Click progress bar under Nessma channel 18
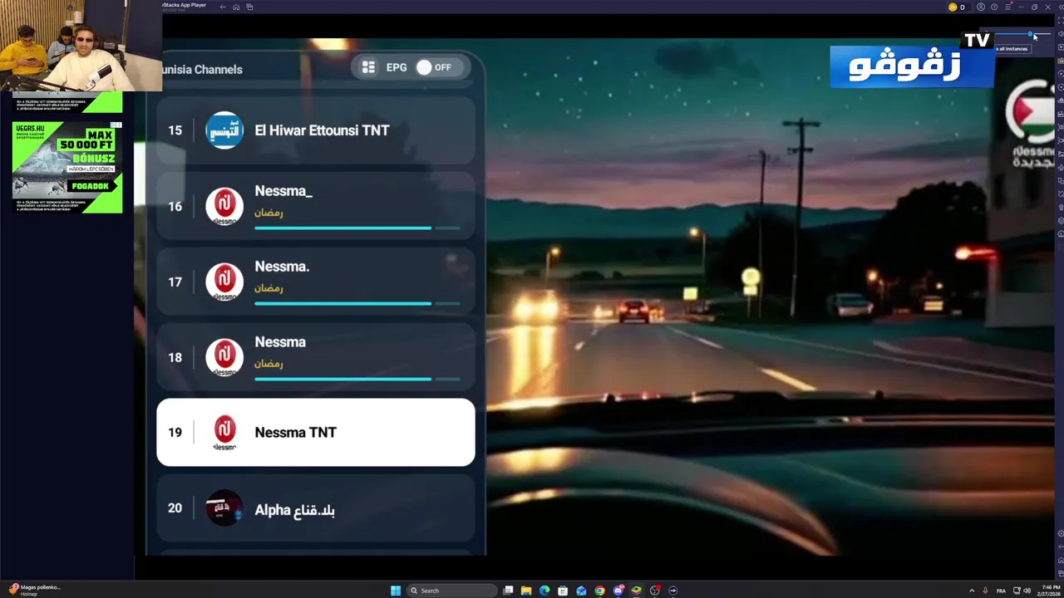 coord(357,379)
